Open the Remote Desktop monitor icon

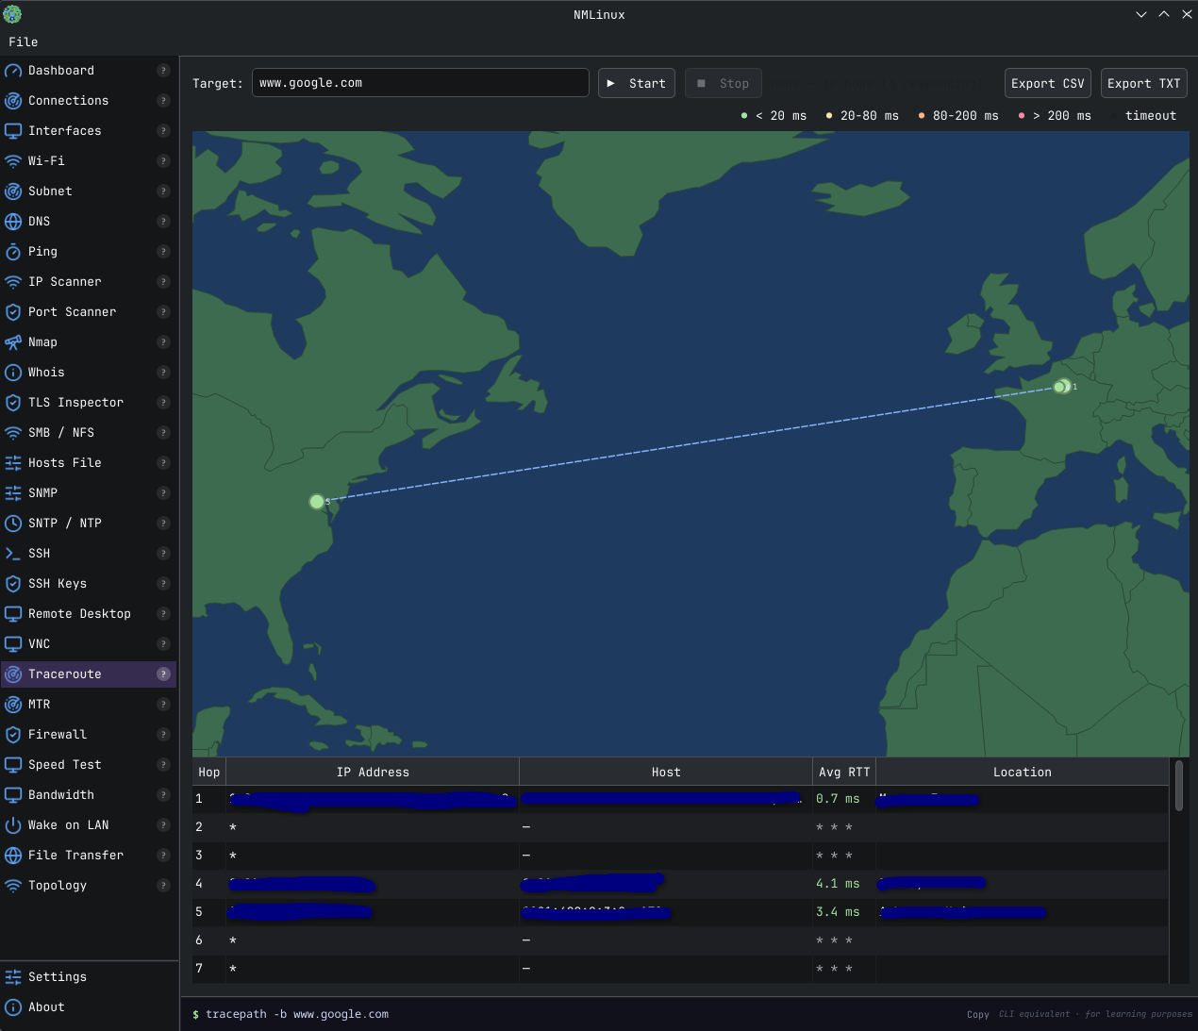tap(13, 614)
